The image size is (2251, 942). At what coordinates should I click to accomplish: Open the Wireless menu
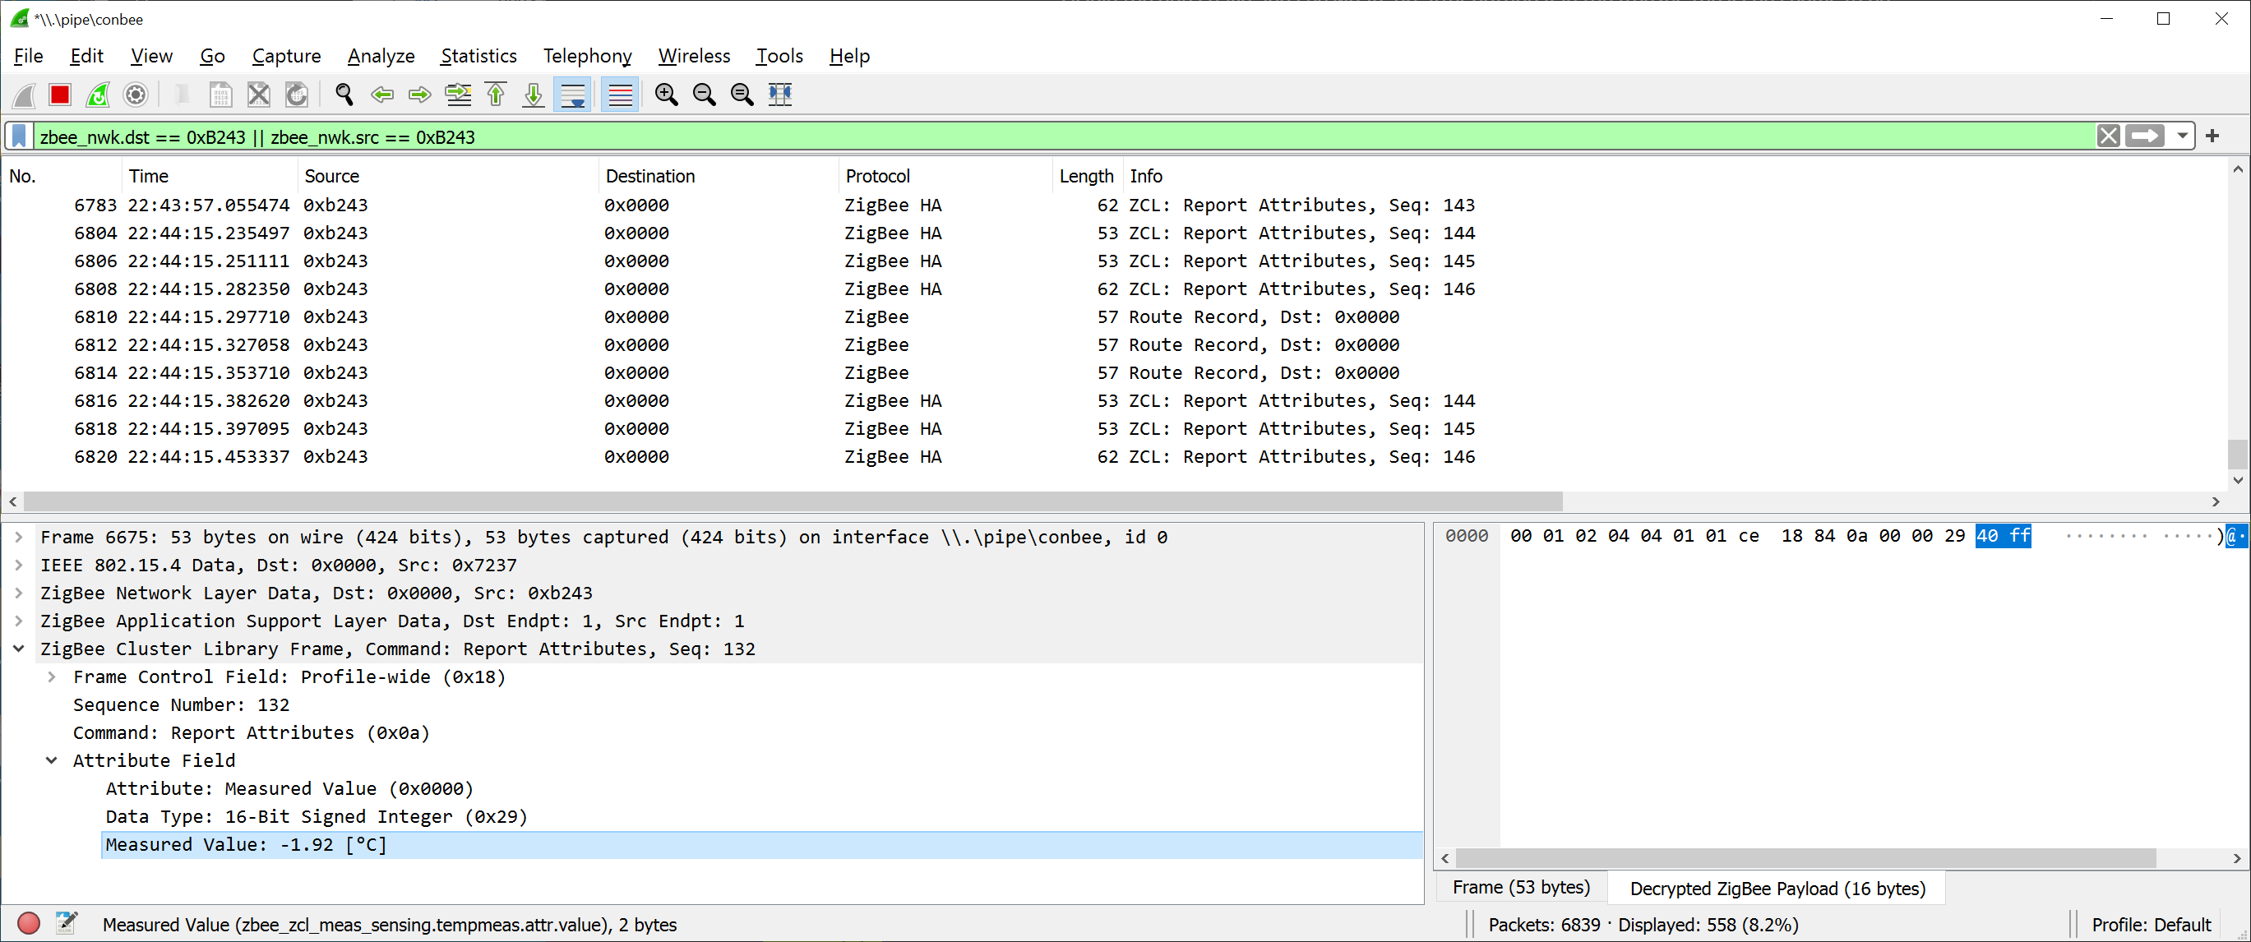(x=694, y=56)
